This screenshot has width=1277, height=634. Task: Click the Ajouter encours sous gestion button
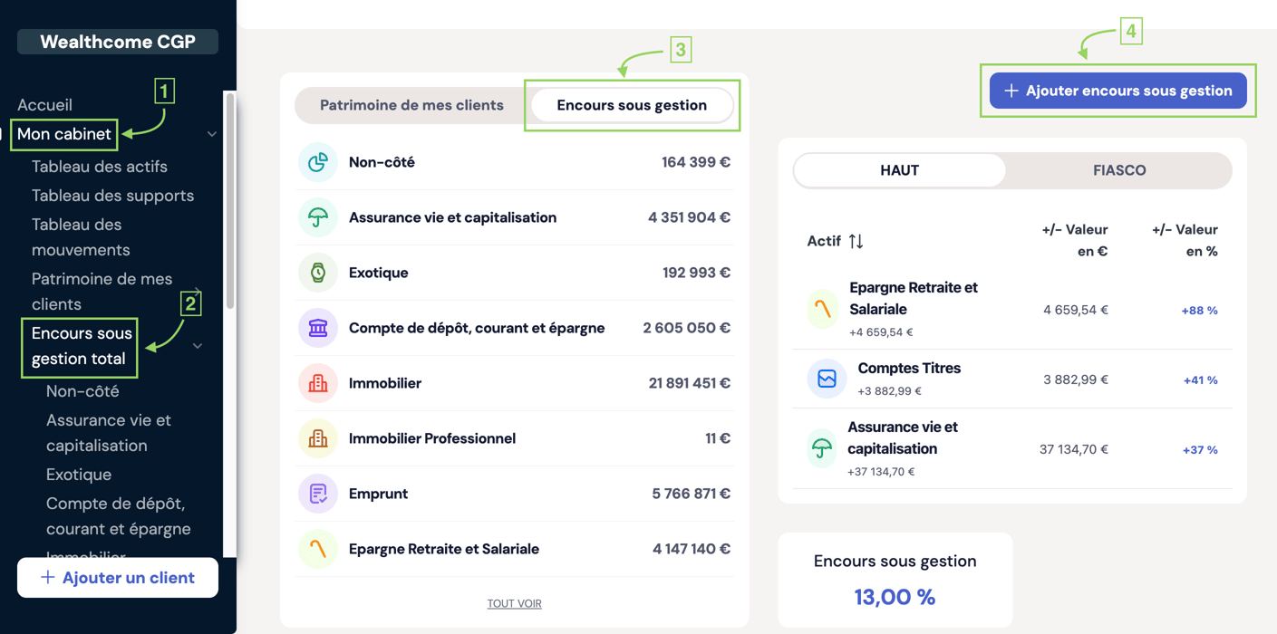point(1117,91)
